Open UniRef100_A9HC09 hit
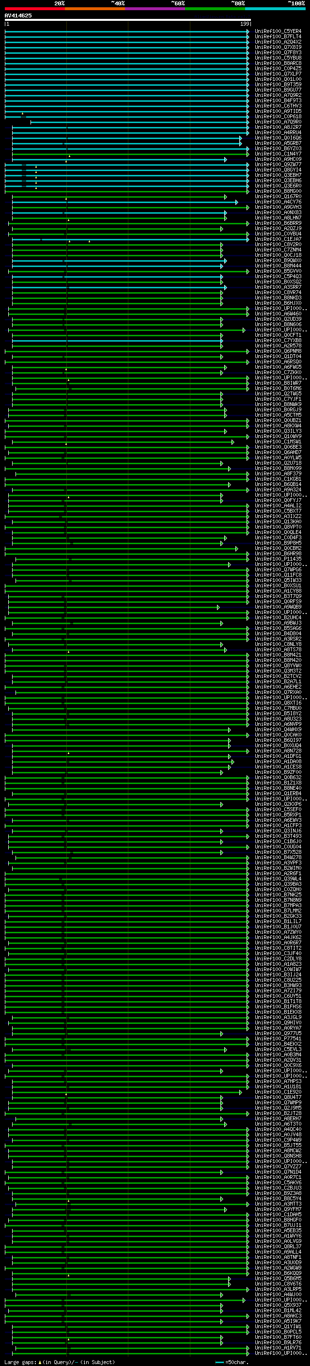The image size is (310, 1366). 278,159
